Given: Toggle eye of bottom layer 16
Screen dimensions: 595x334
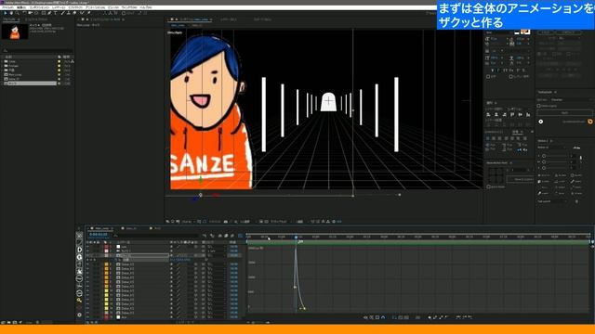Looking at the screenshot, I should (x=87, y=317).
